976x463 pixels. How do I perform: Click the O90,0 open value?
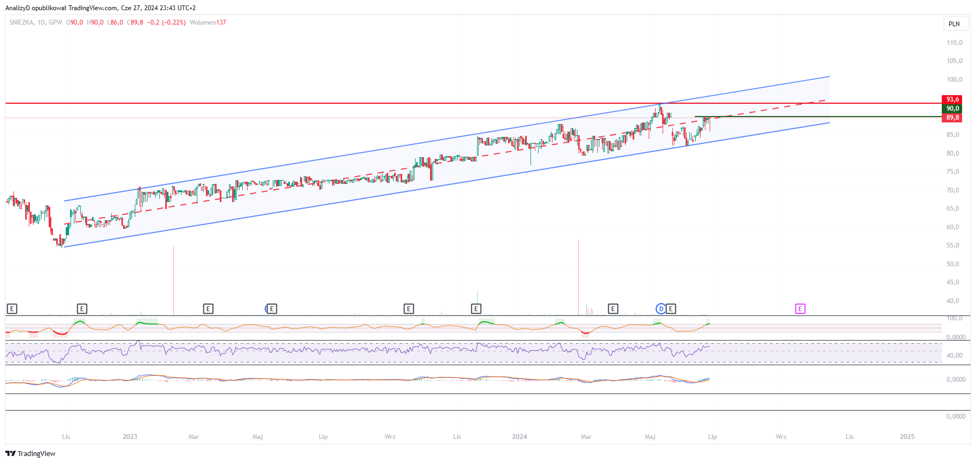coord(74,22)
